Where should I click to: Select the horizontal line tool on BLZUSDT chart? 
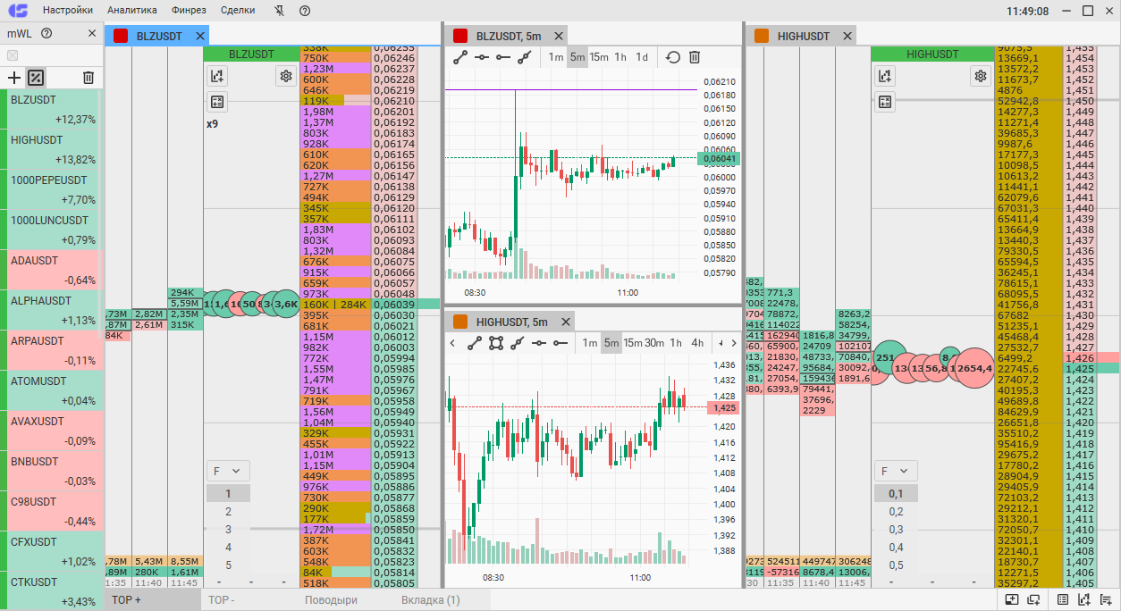point(481,57)
